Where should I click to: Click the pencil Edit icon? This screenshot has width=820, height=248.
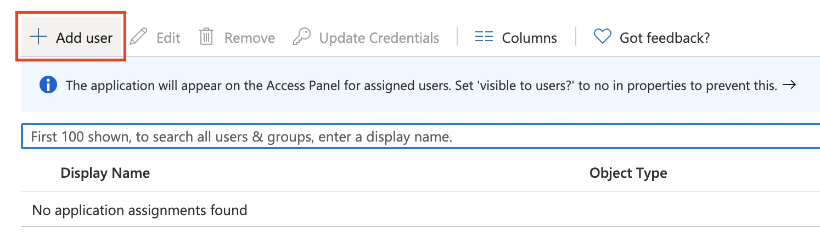point(139,37)
